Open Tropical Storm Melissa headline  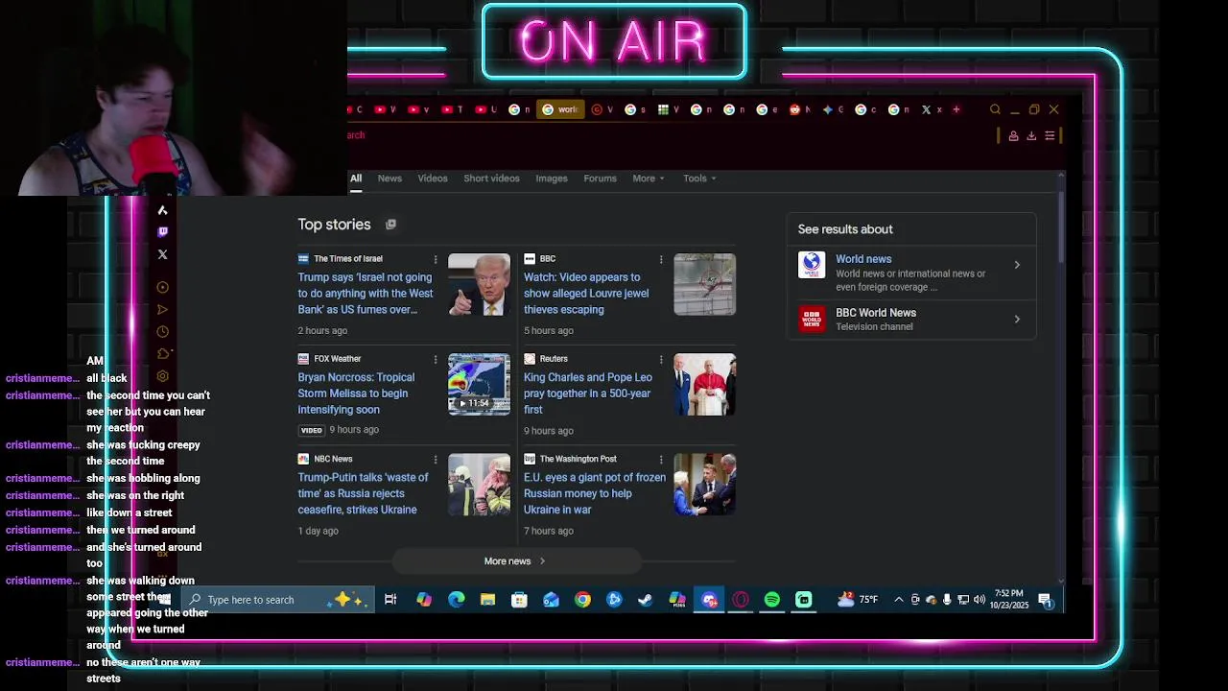point(356,393)
